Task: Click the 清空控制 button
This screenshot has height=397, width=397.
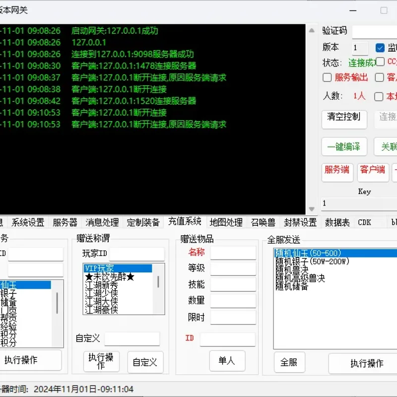Action: [x=344, y=120]
